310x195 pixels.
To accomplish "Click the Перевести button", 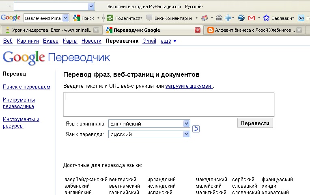I will pos(255,123).
